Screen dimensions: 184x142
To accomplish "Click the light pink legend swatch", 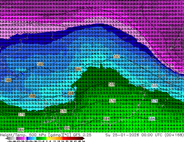I will (25, 139).
